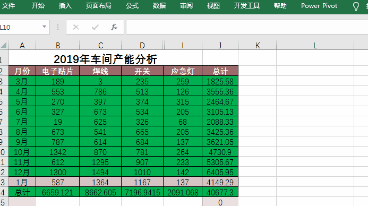The image size is (368, 206).
Task: Click the cell with value 553
Action: coord(58,91)
